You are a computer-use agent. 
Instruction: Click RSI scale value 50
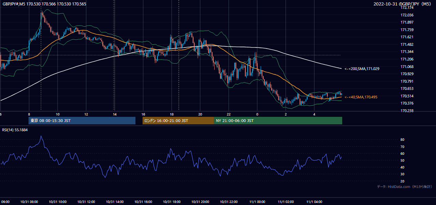click(x=403, y=160)
